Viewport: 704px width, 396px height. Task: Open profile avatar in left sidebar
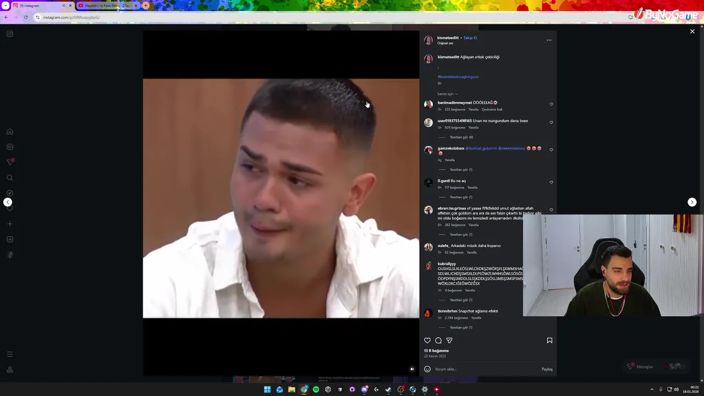[9, 255]
